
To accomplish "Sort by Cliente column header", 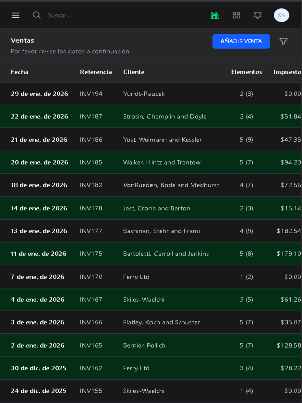I will point(134,72).
